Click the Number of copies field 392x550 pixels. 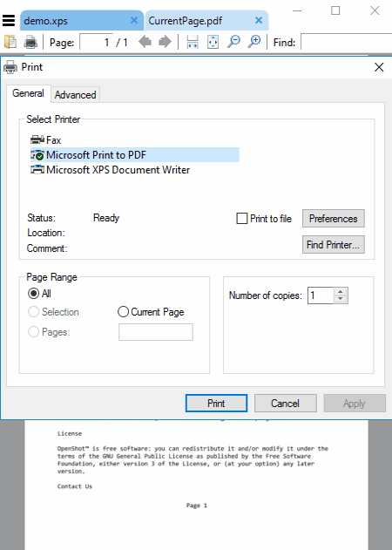coord(321,295)
